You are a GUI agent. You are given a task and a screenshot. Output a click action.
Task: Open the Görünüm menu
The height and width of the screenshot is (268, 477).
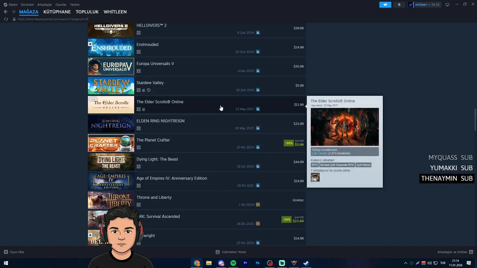point(27,4)
